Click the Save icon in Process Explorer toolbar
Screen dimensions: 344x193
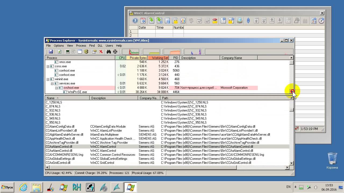coord(51,52)
